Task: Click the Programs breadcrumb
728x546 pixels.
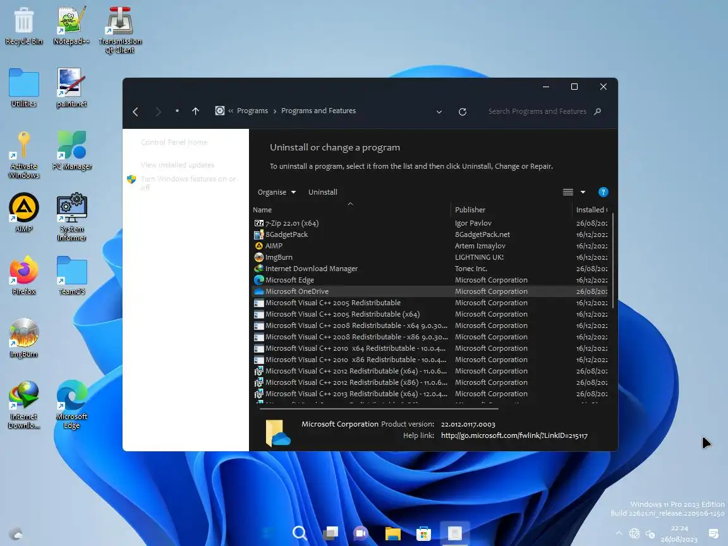Action: (252, 111)
